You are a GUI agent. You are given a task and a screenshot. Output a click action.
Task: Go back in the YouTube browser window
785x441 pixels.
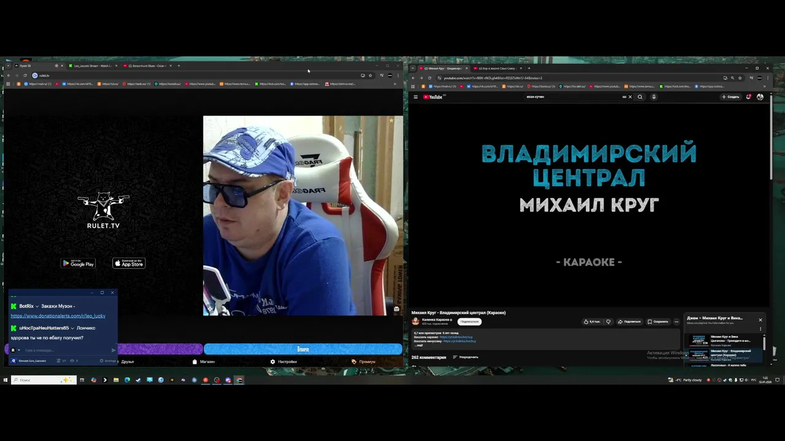[x=413, y=78]
